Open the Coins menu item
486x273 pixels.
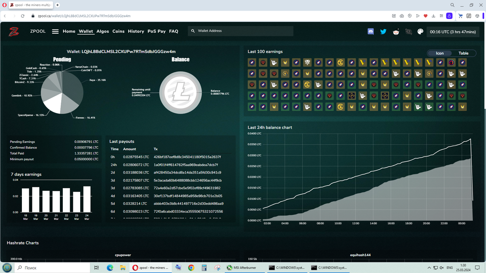tap(118, 31)
